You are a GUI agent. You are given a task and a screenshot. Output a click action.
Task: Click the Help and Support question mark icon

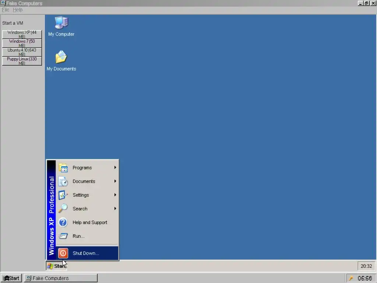[x=63, y=222]
